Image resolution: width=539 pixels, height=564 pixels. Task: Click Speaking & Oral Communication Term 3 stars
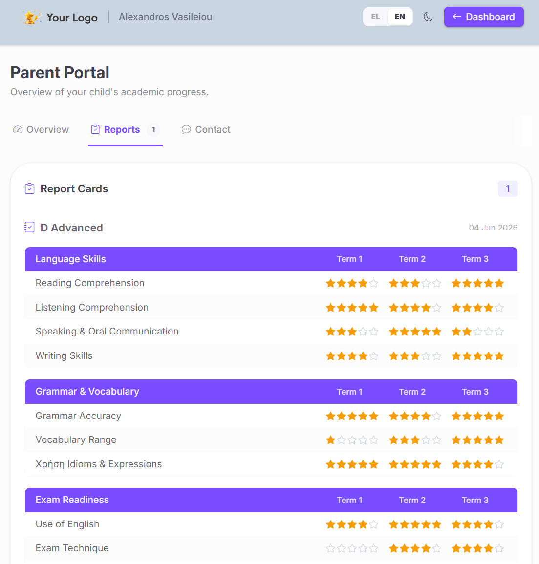[478, 332]
